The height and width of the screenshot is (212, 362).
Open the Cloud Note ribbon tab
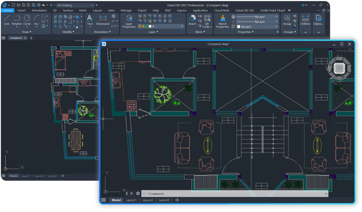tap(222, 10)
